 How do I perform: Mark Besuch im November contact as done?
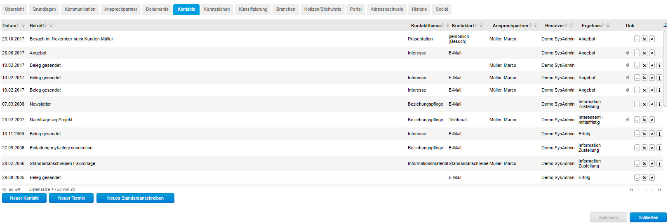[652, 39]
